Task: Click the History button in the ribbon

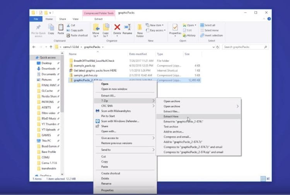Action: (191, 35)
